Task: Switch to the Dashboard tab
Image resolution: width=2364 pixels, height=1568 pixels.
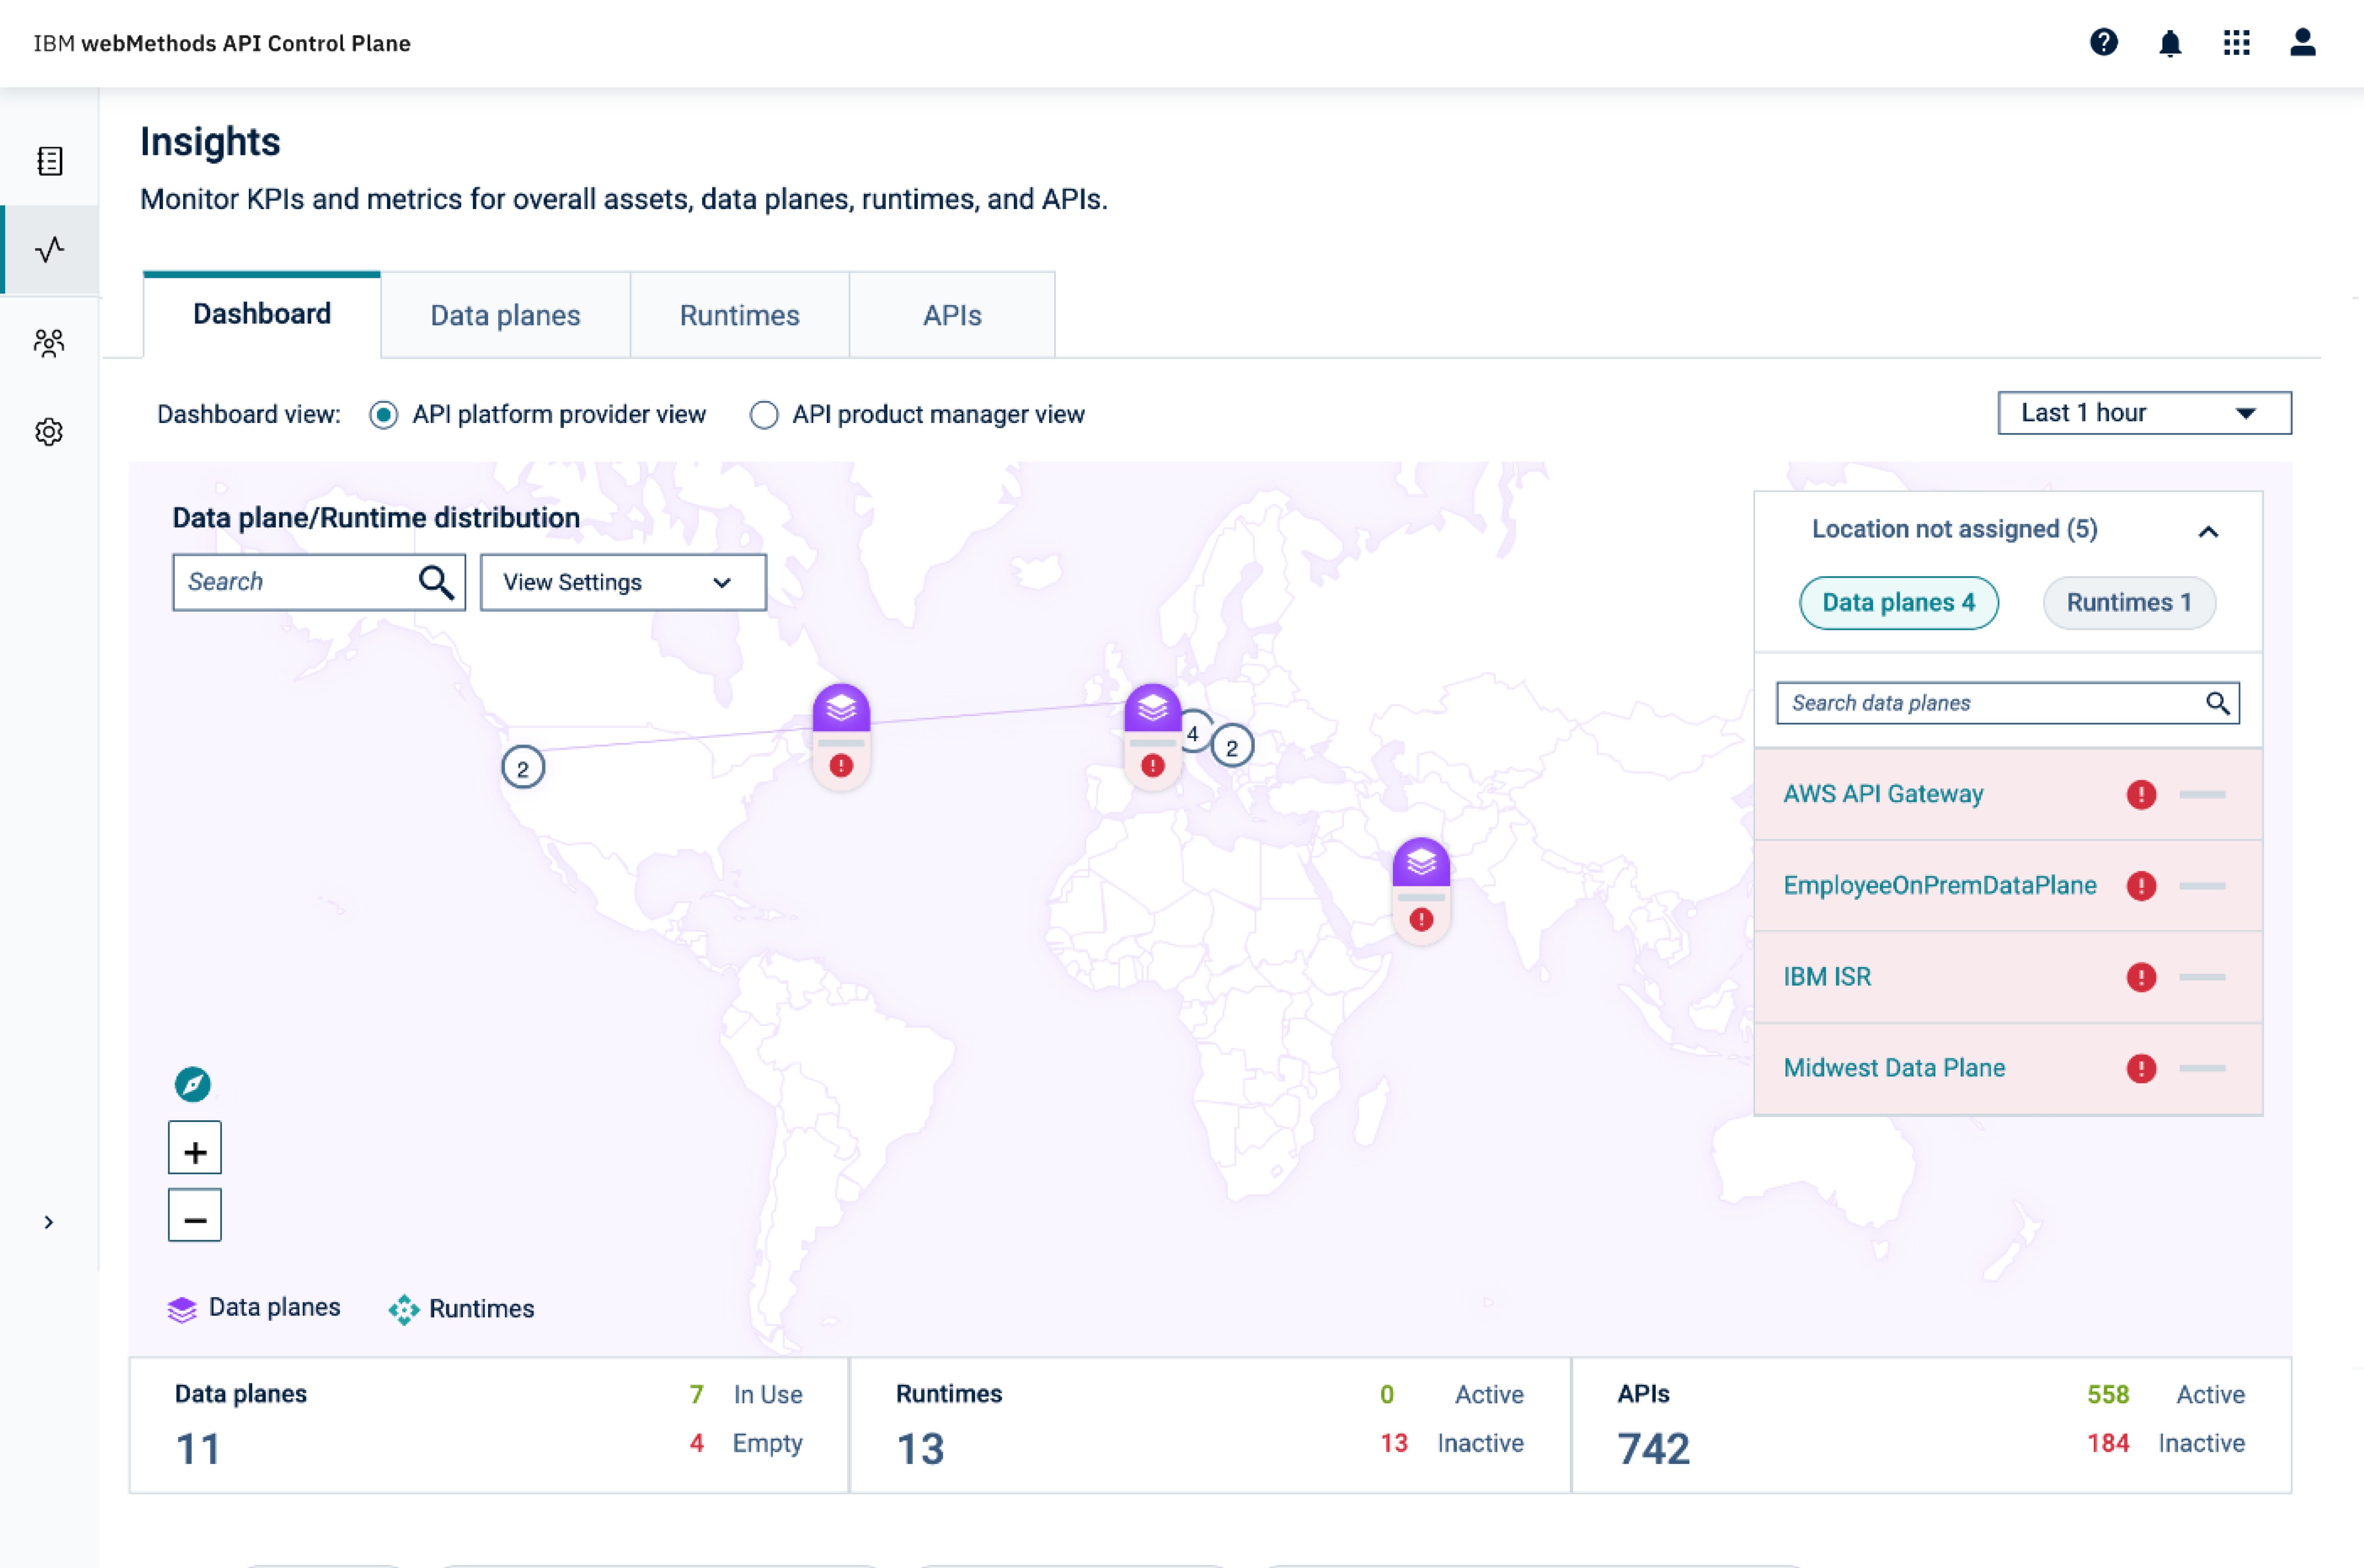Action: (x=261, y=314)
